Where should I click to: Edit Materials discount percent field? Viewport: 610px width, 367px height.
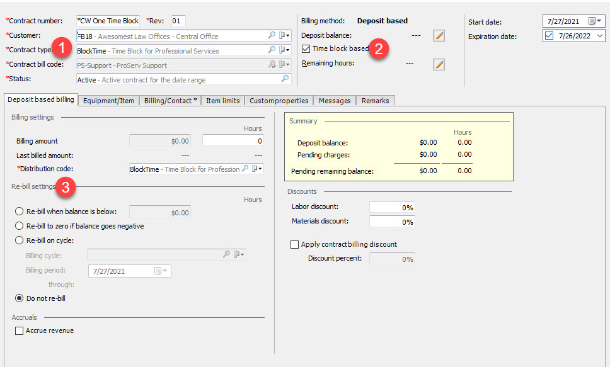(x=392, y=222)
